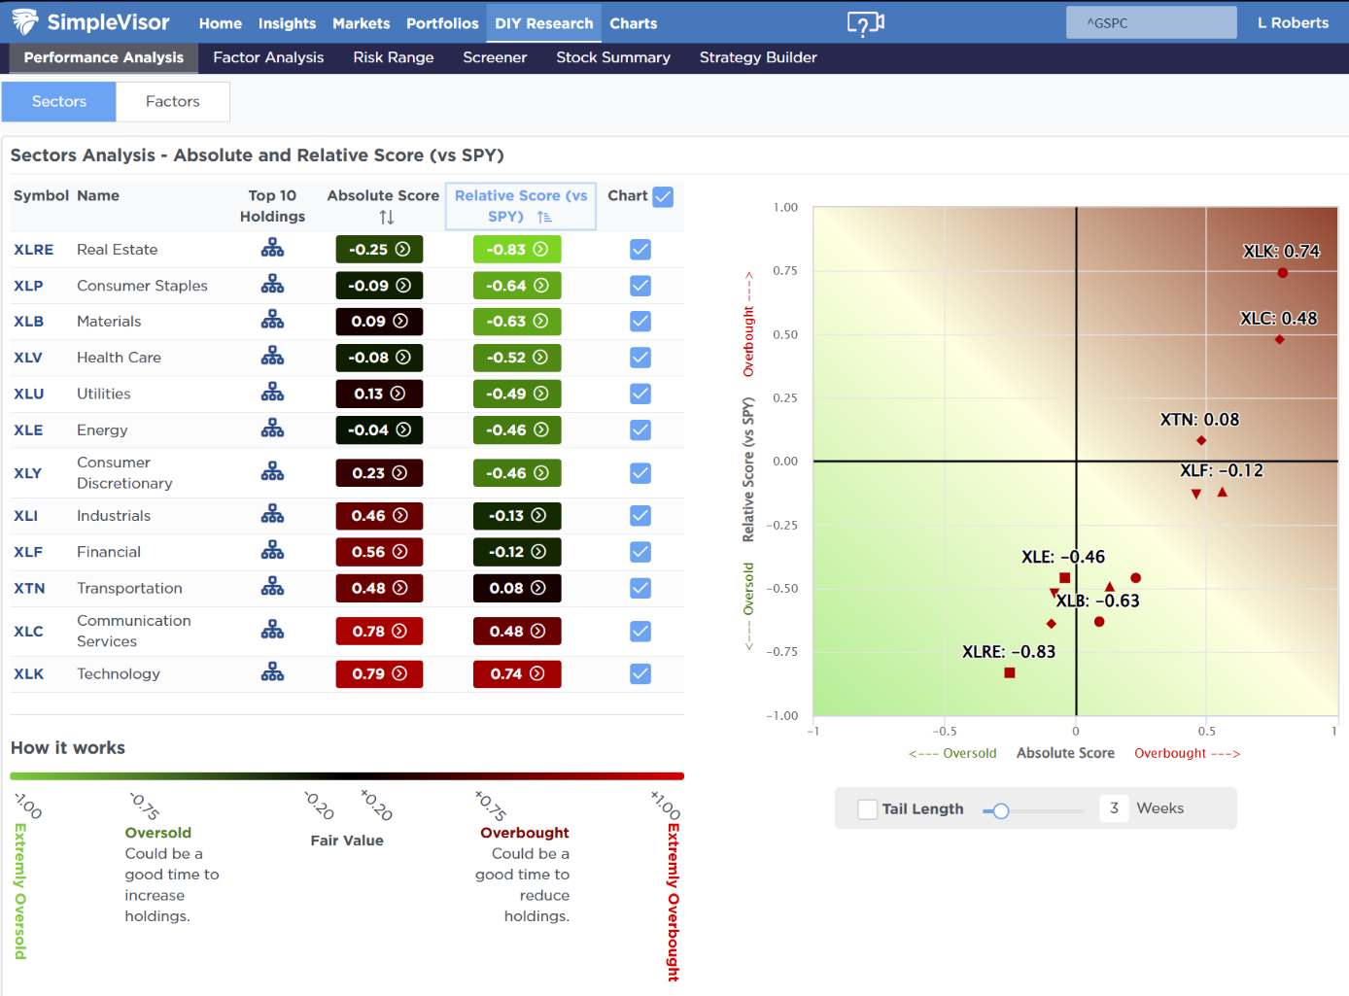Open the Portfolios menu
1349x996 pixels.
coord(442,23)
